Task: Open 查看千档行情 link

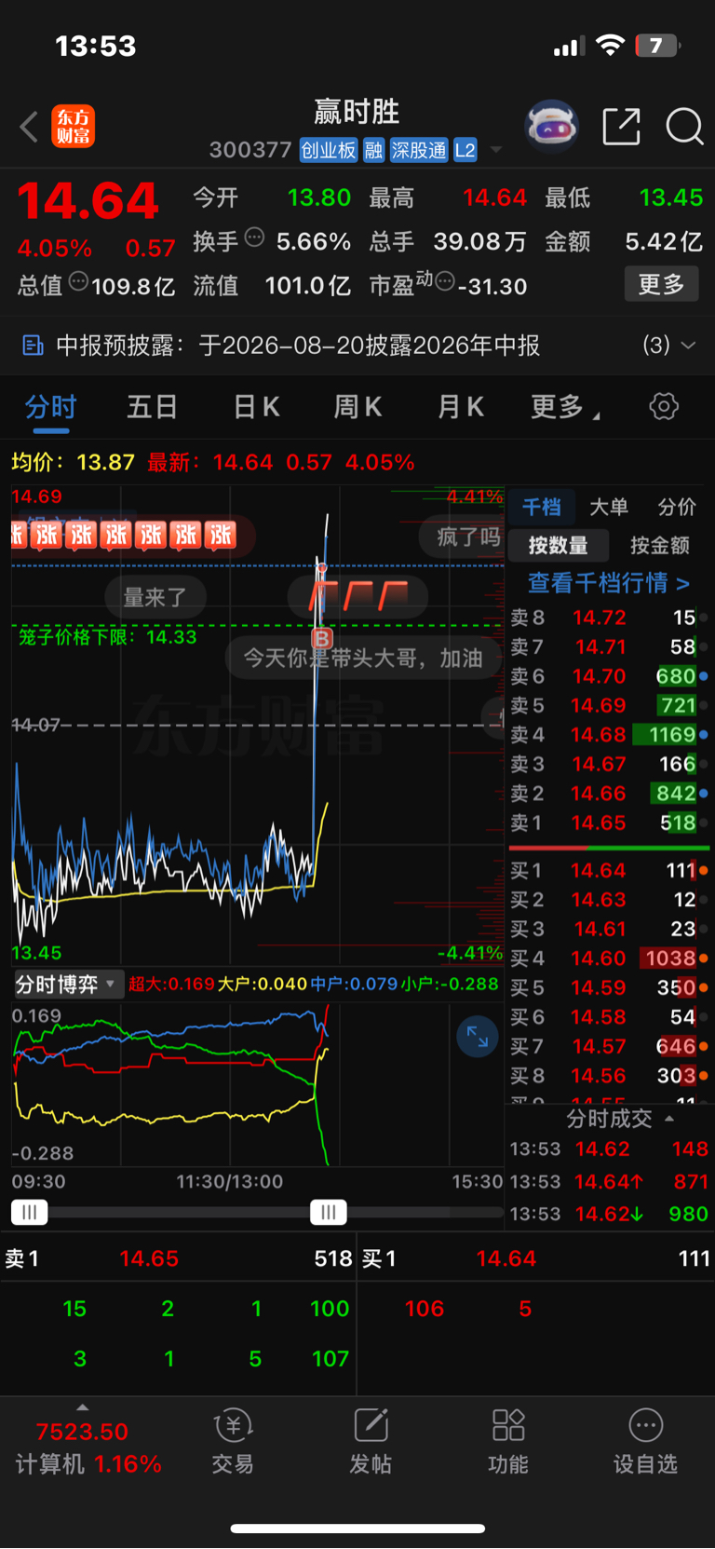Action: click(609, 583)
